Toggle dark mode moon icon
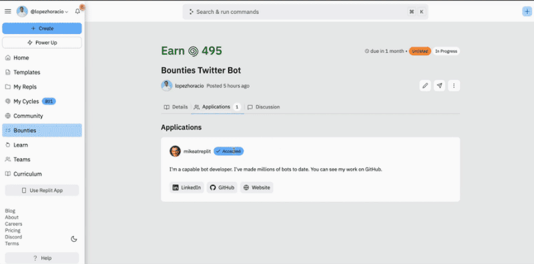This screenshot has width=534, height=264. coord(74,239)
